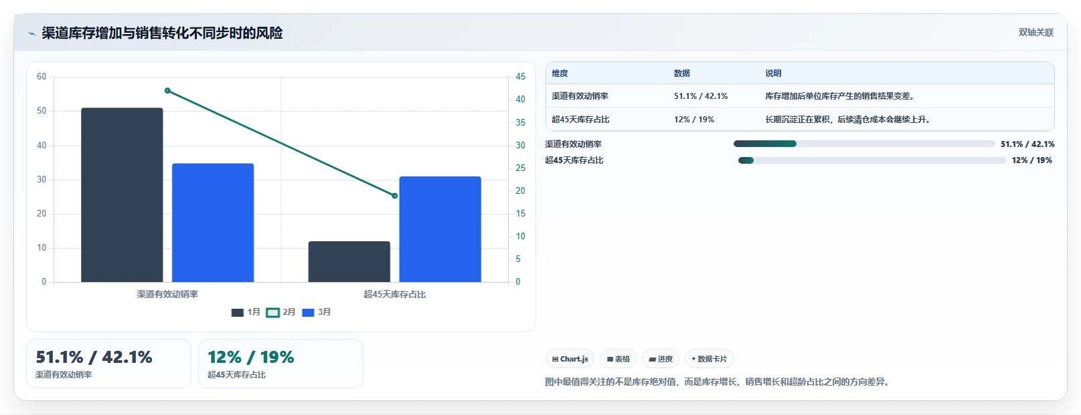Click the footer note starting 图中最值得关注的
This screenshot has width=1081, height=415.
(x=718, y=382)
